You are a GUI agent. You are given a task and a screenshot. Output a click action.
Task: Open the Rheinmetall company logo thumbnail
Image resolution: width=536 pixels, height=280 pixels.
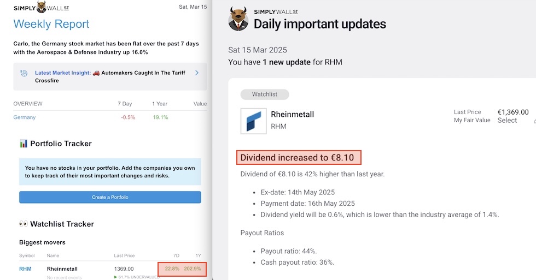point(253,121)
